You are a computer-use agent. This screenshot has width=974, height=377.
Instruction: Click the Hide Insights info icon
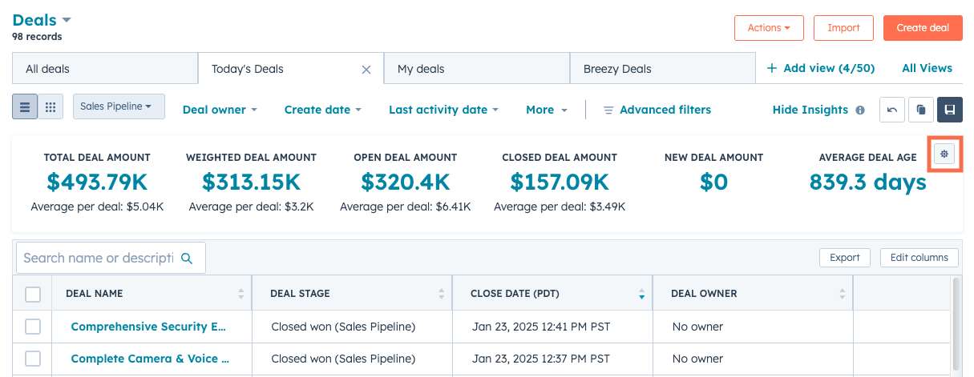860,110
